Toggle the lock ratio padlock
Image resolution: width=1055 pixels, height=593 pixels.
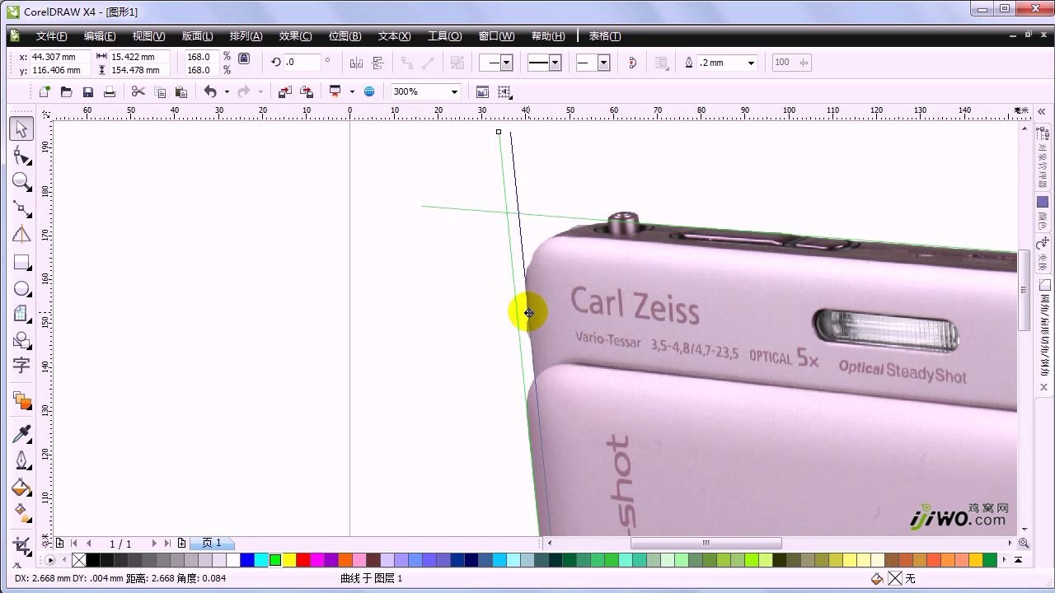[244, 58]
